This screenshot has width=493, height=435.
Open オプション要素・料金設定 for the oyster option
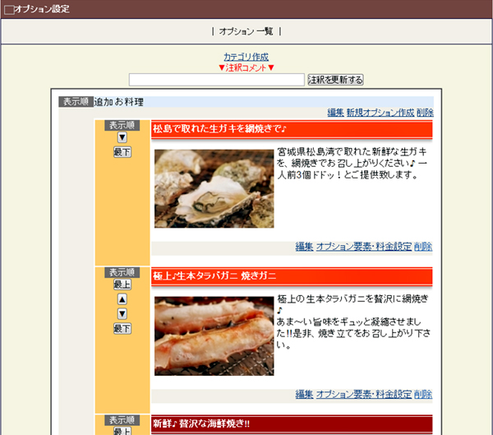point(364,247)
